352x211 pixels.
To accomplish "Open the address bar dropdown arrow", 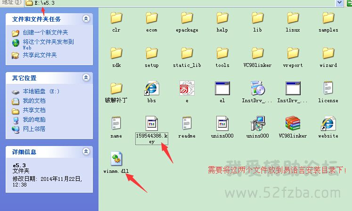I will pos(339,3).
